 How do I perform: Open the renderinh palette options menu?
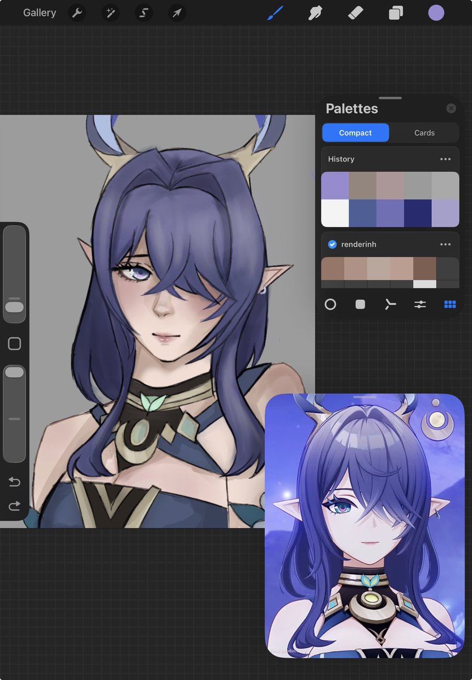click(445, 244)
